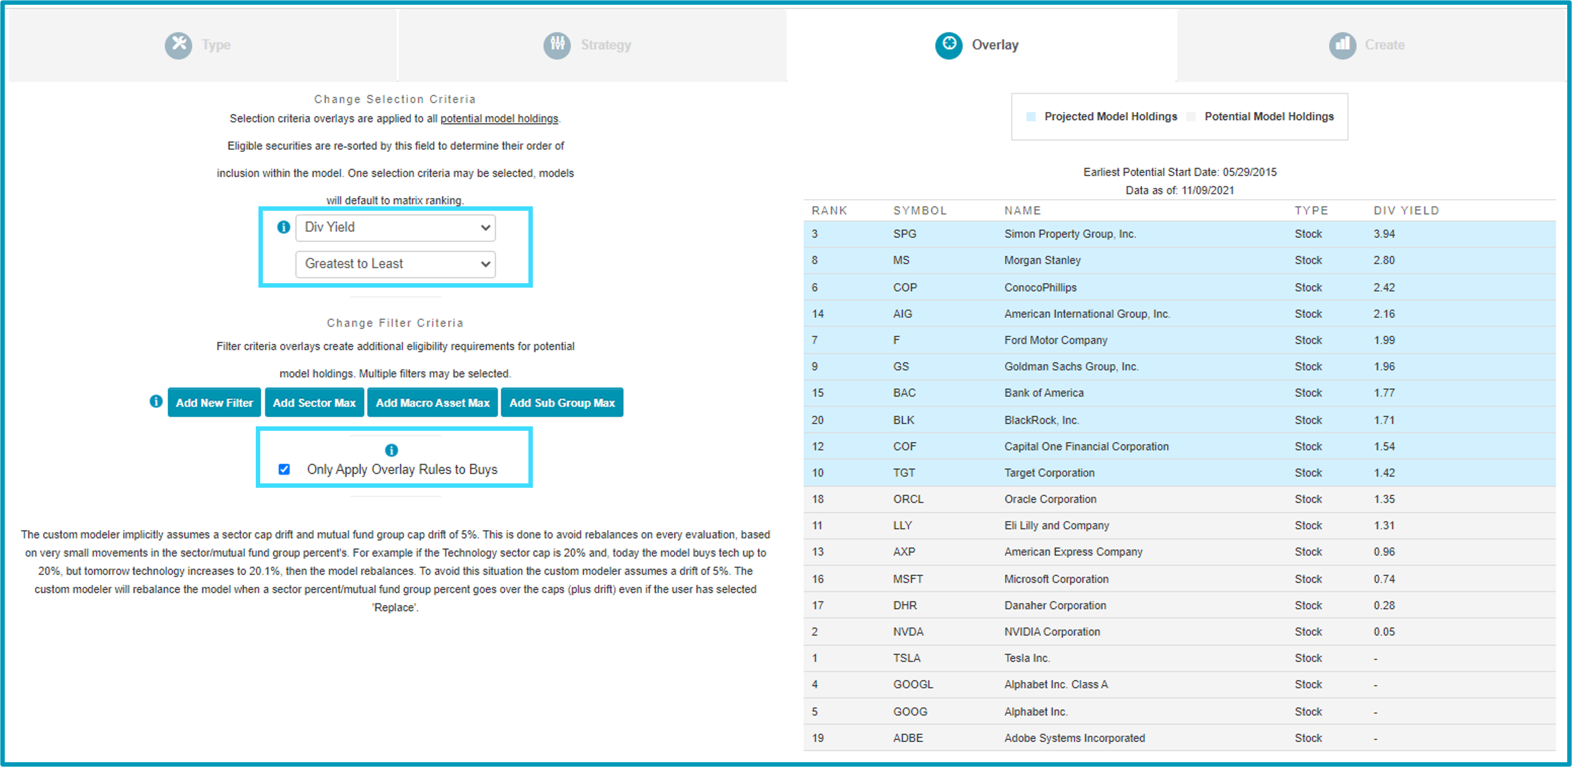Viewport: 1572px width, 767px height.
Task: Click the TYPE column header
Action: 1311,210
